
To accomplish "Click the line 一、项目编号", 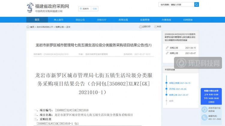I will coord(61,110).
